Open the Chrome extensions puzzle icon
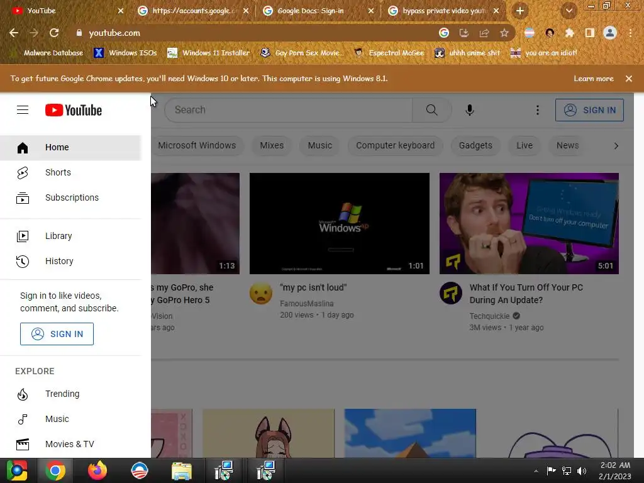The height and width of the screenshot is (483, 644). click(570, 33)
